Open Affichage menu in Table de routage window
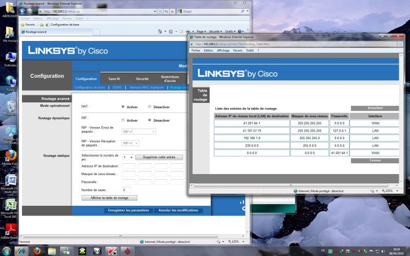 [x=223, y=50]
